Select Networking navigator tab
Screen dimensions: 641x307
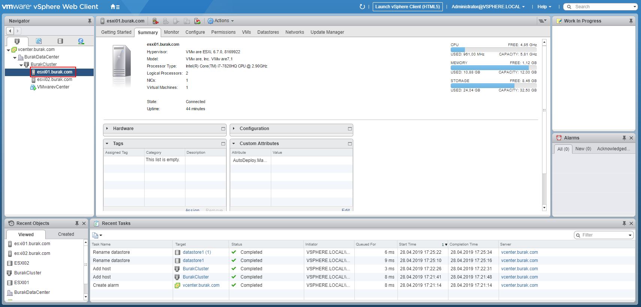(81, 41)
